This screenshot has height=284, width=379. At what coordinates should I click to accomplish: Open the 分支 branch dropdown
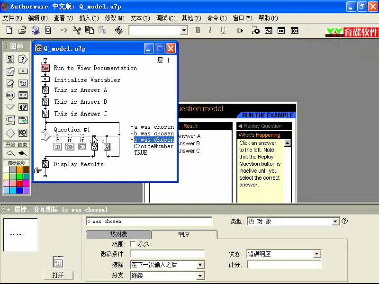pyautogui.click(x=200, y=275)
